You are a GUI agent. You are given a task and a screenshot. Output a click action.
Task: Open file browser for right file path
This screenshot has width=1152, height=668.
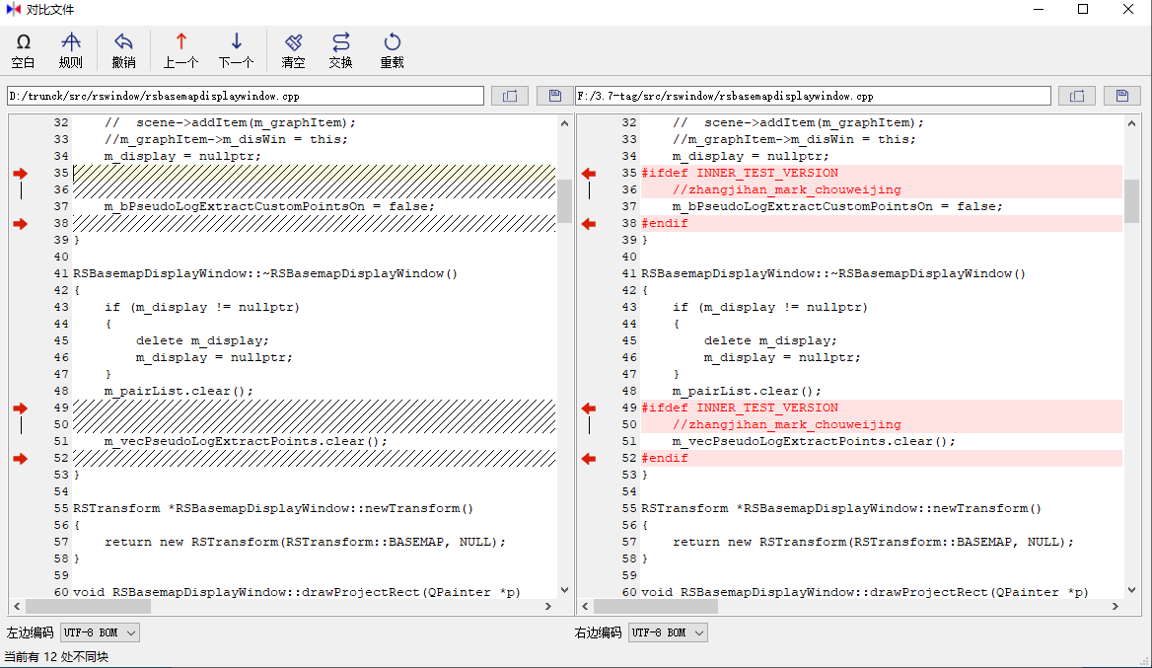click(1077, 96)
